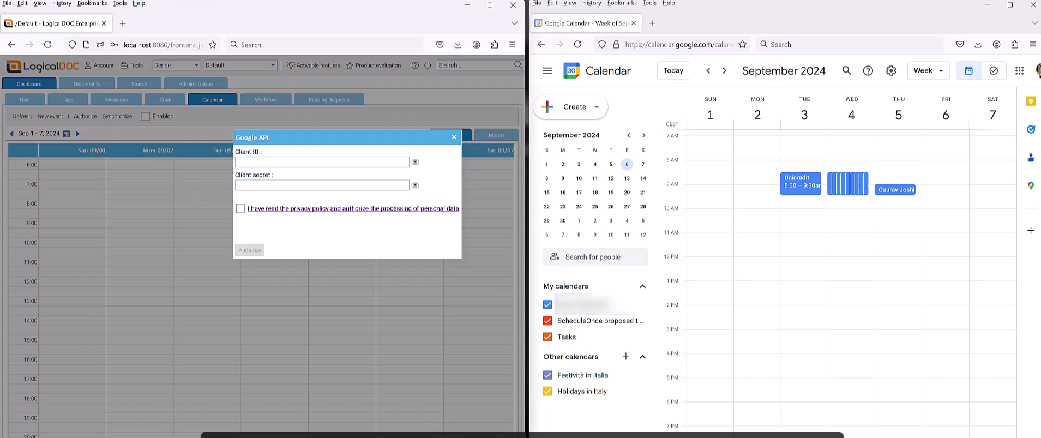Screen dimensions: 1041x438
Task: Go to previous week in LogicalDOC calendar
Action: tap(11, 134)
